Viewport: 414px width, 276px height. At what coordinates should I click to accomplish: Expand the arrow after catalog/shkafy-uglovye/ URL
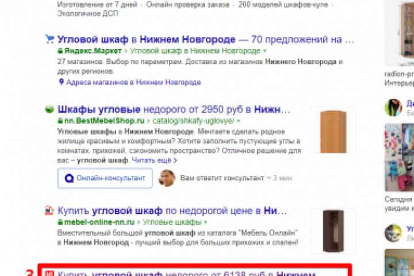pyautogui.click(x=239, y=121)
